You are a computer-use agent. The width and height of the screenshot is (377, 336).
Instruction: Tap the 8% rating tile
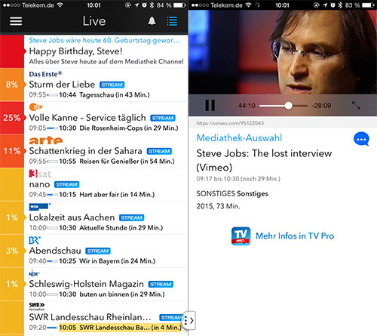(12, 85)
